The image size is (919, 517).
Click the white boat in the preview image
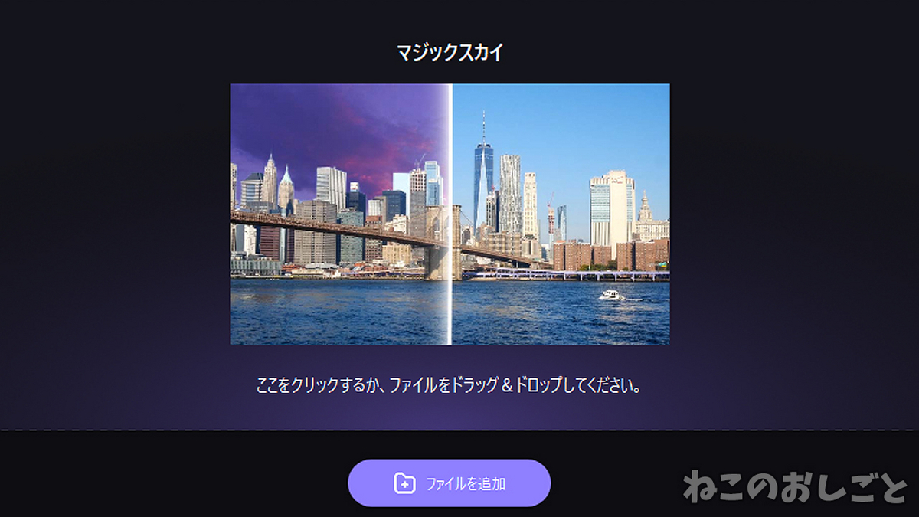coord(611,294)
